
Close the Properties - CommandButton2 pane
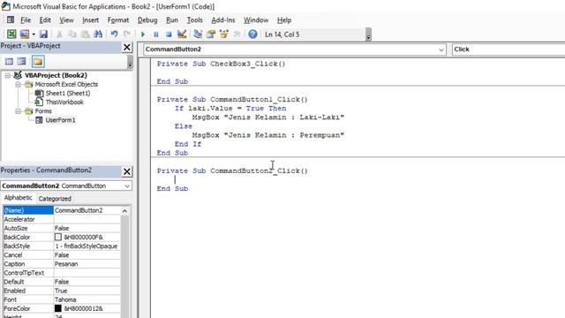[x=127, y=171]
